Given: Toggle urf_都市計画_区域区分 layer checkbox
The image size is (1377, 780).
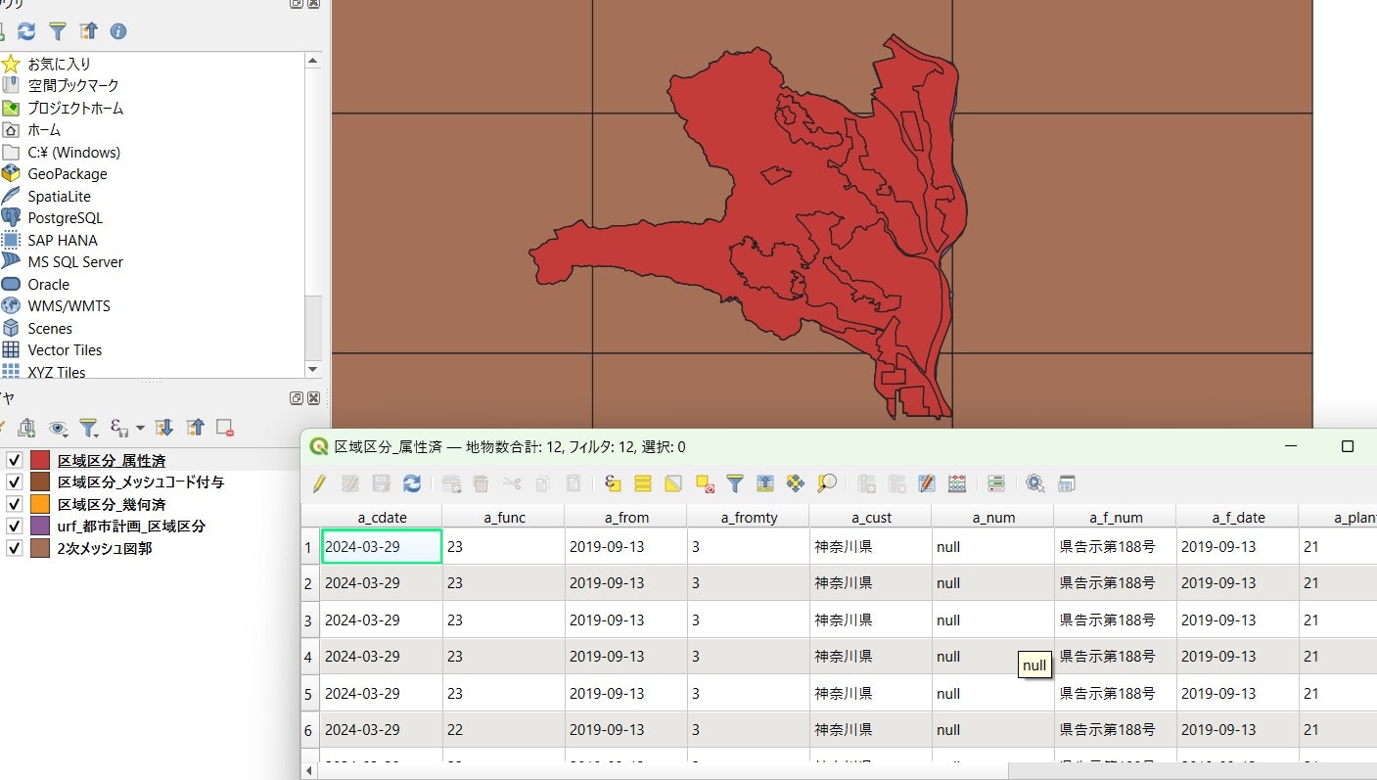Looking at the screenshot, I should tap(15, 527).
